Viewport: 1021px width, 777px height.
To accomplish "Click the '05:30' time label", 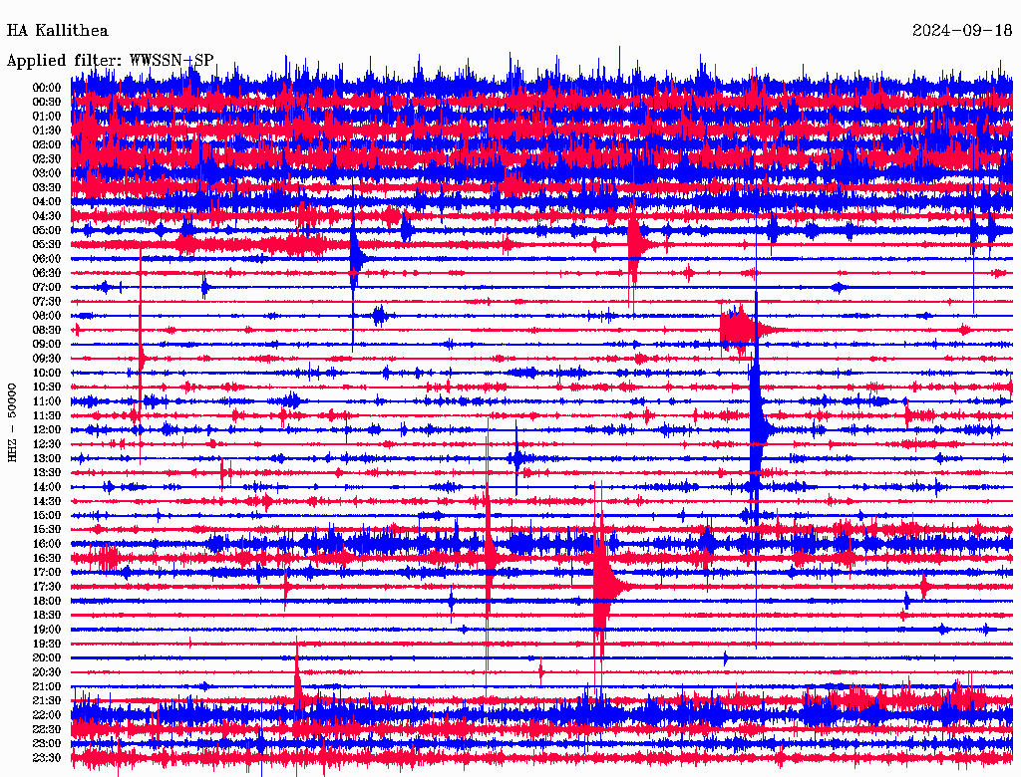I will tap(47, 244).
